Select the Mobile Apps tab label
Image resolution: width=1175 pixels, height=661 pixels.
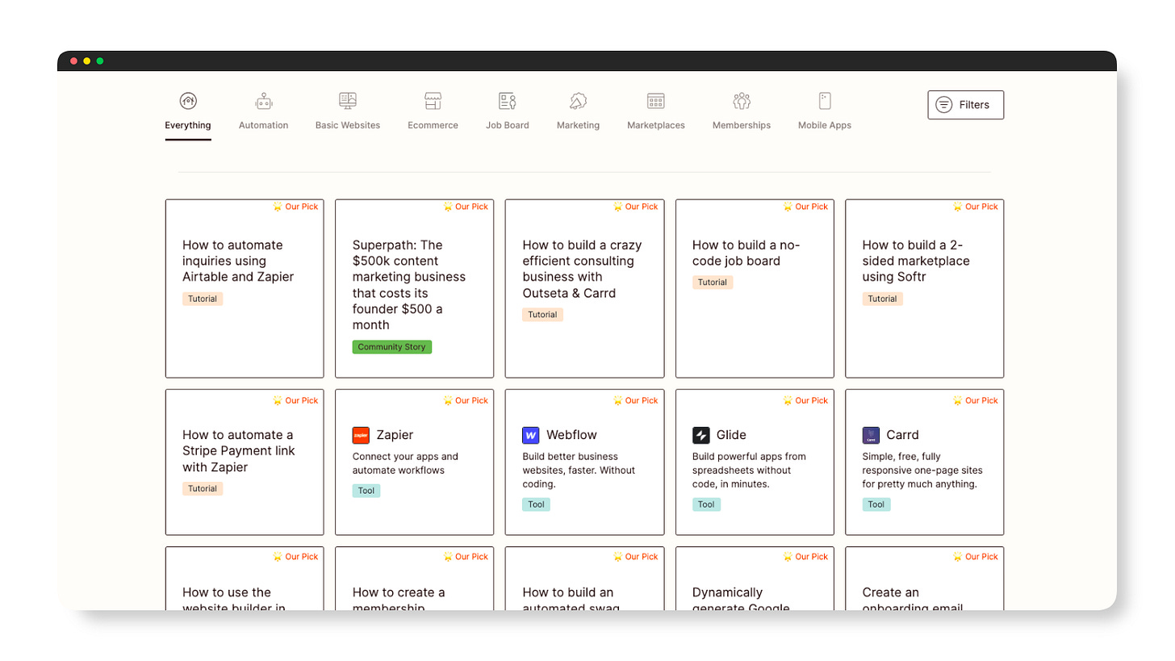pyautogui.click(x=825, y=125)
